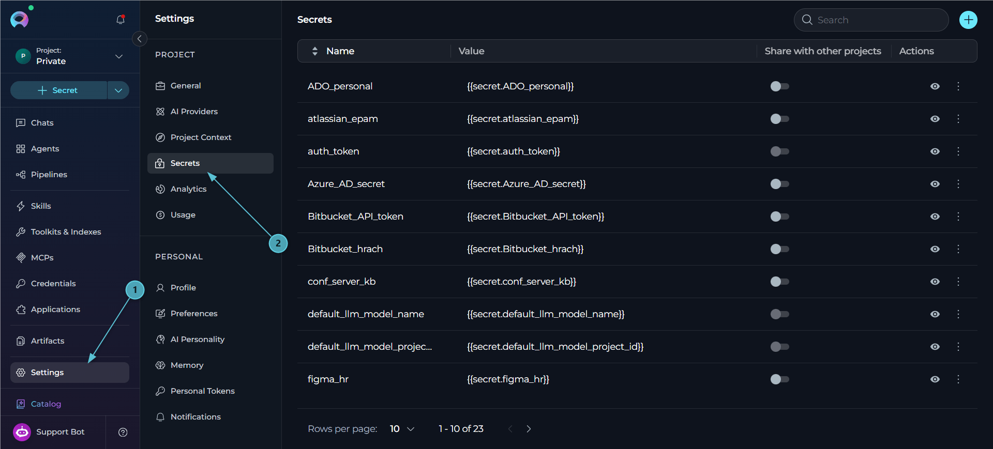Open Skills in the sidebar
This screenshot has height=449, width=993.
[x=70, y=206]
